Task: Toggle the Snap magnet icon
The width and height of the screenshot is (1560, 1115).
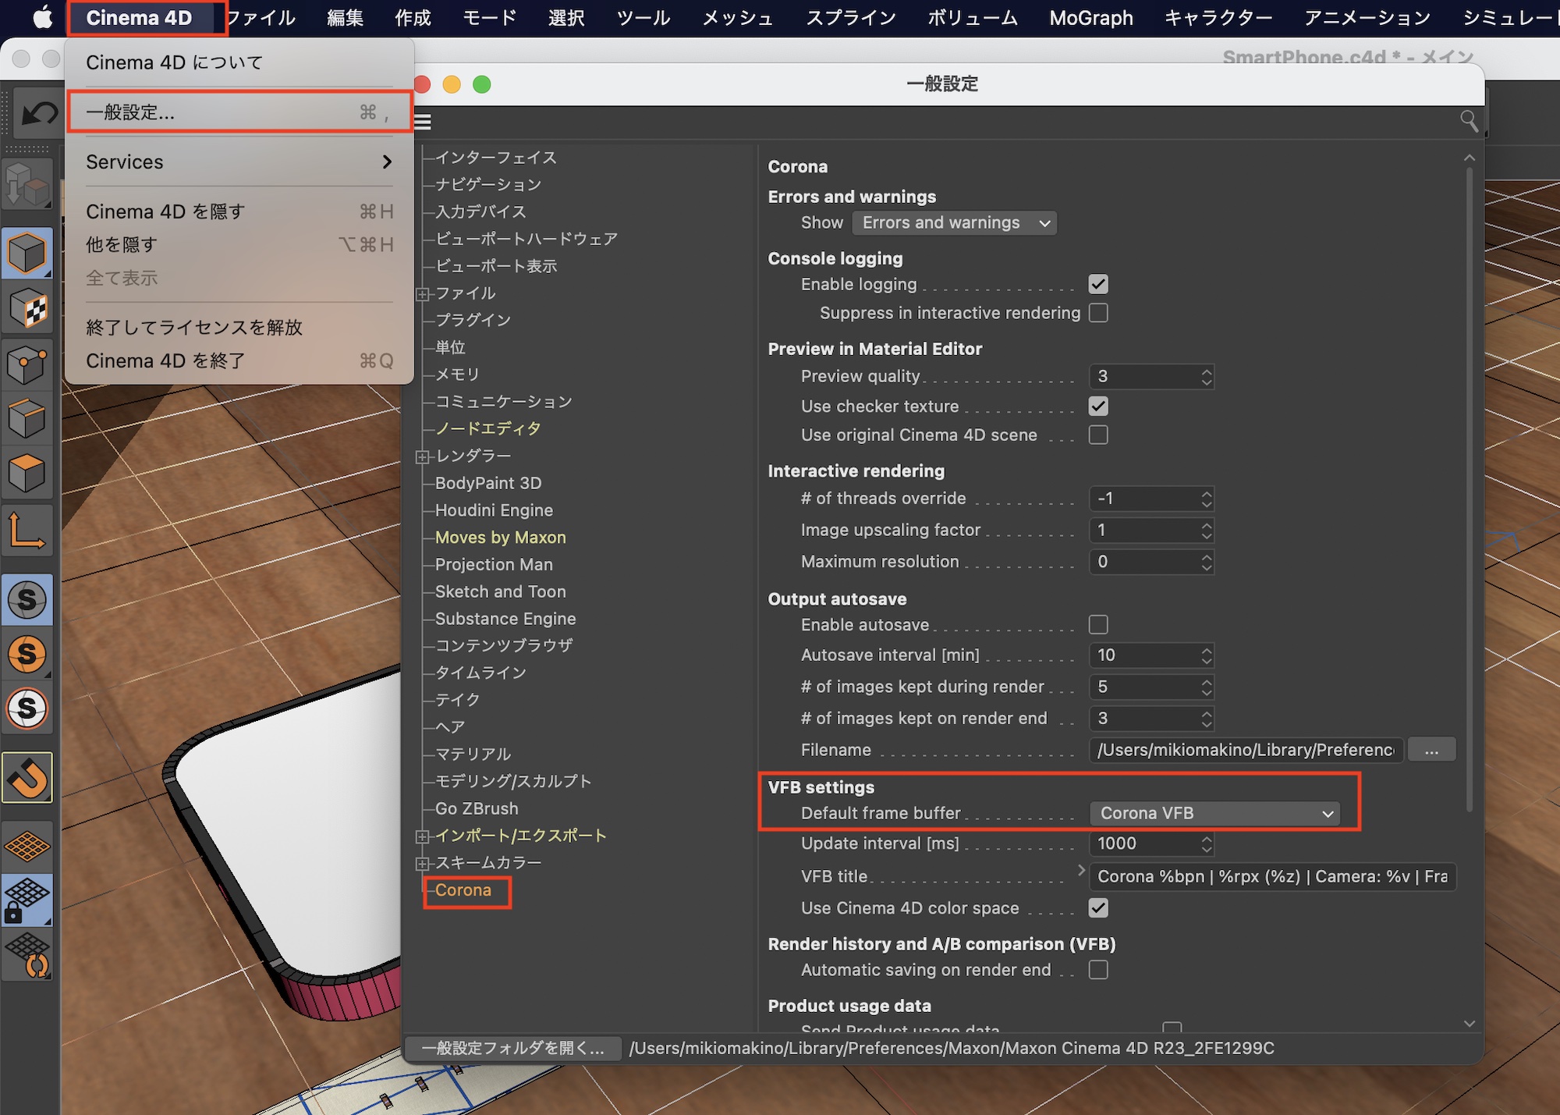Action: click(27, 778)
